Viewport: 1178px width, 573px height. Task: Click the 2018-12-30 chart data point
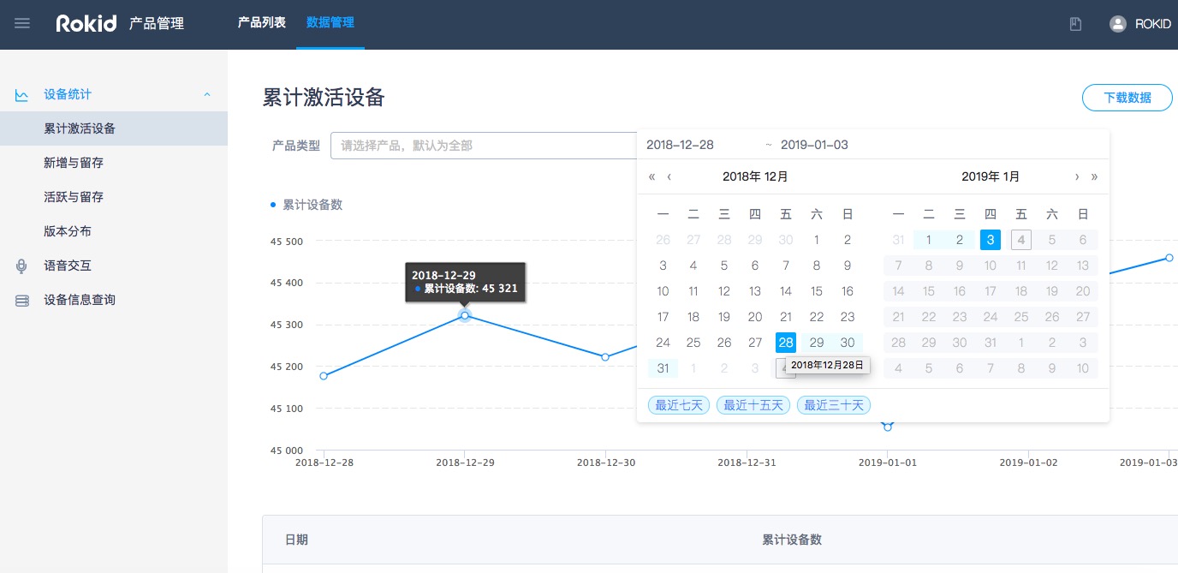point(605,356)
